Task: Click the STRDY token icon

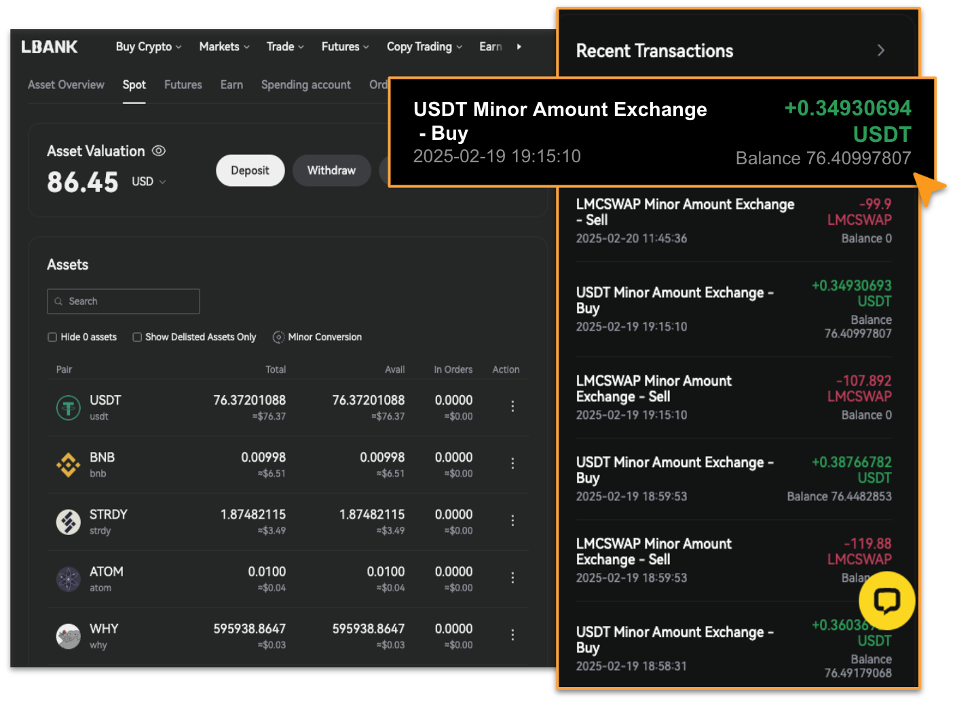Action: click(68, 522)
